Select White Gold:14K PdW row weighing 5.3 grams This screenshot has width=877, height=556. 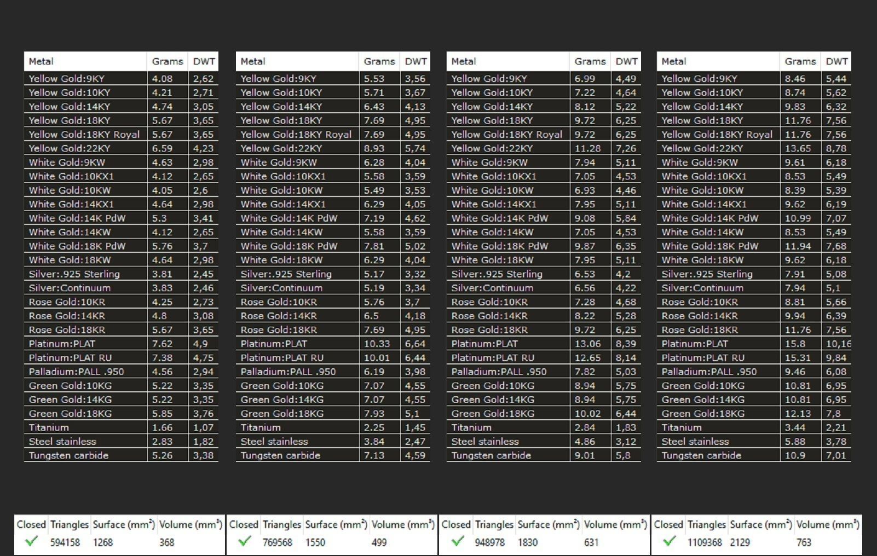tap(121, 218)
